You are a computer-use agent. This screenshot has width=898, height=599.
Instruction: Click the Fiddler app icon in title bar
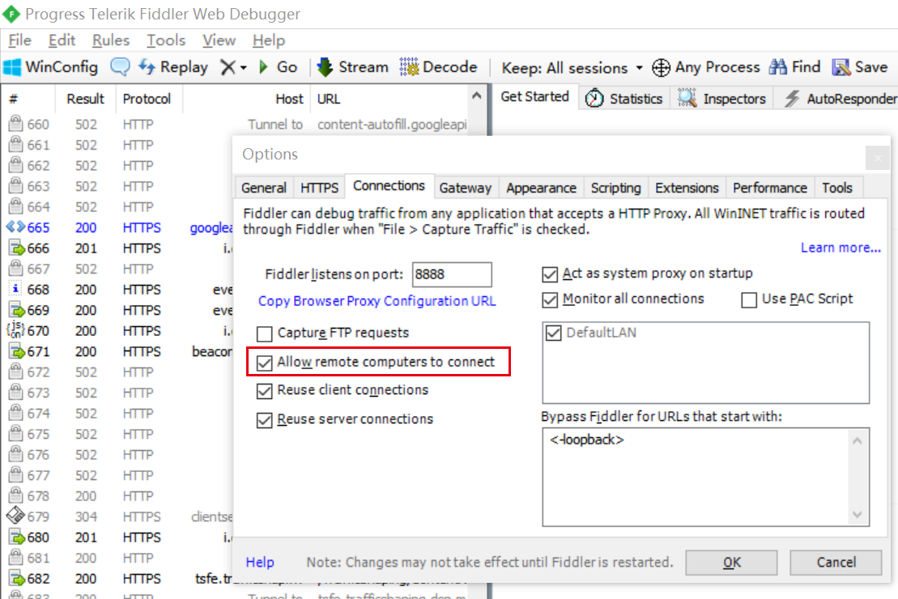11,13
